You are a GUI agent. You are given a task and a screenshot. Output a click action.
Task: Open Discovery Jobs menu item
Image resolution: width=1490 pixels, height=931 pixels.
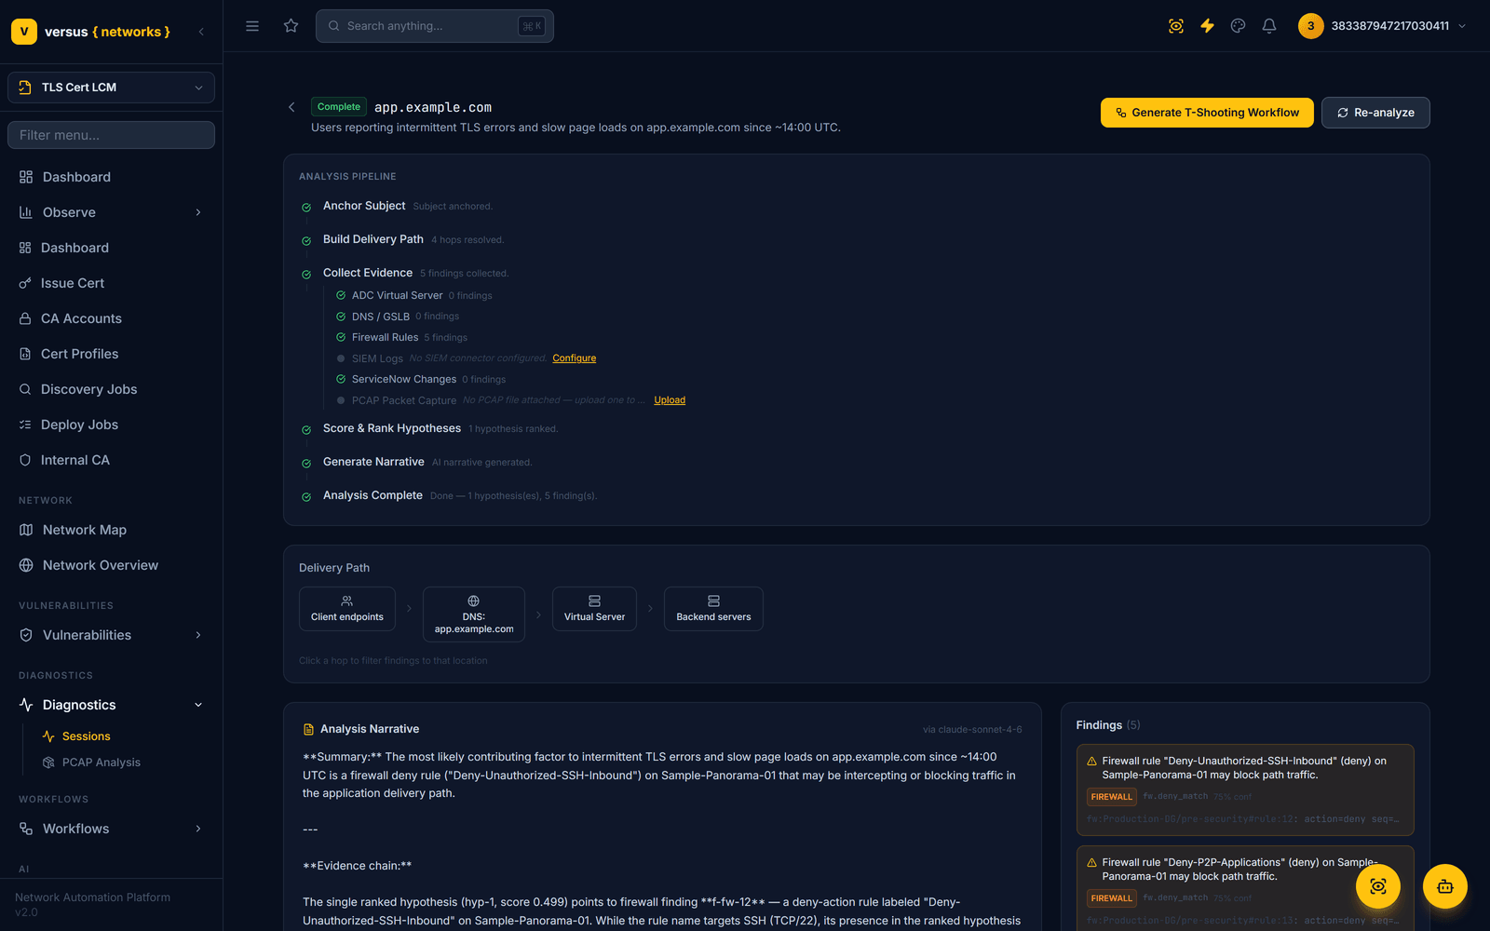point(111,389)
